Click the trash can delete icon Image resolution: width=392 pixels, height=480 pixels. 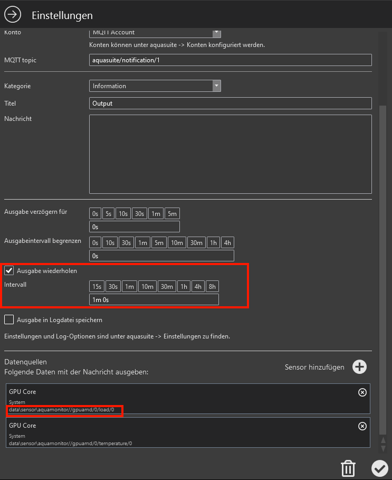[348, 468]
